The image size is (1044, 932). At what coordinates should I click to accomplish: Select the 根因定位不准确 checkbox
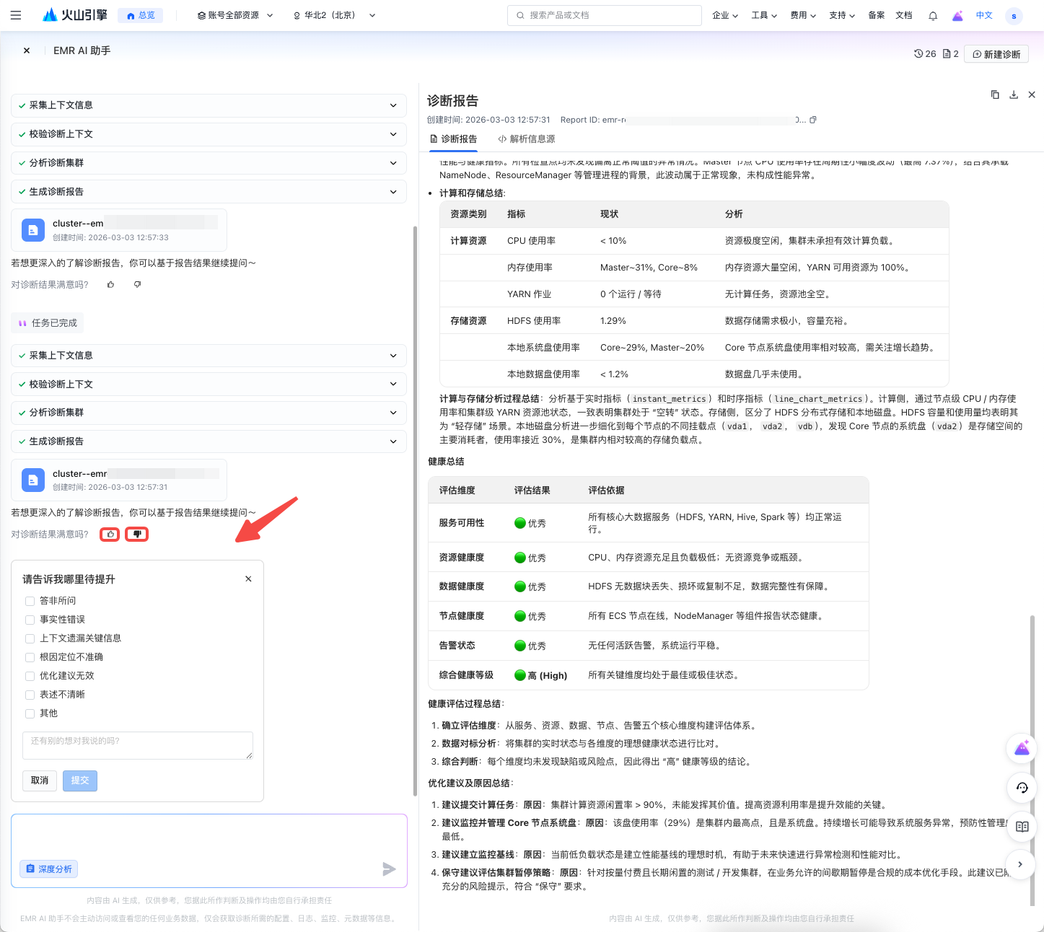(30, 657)
